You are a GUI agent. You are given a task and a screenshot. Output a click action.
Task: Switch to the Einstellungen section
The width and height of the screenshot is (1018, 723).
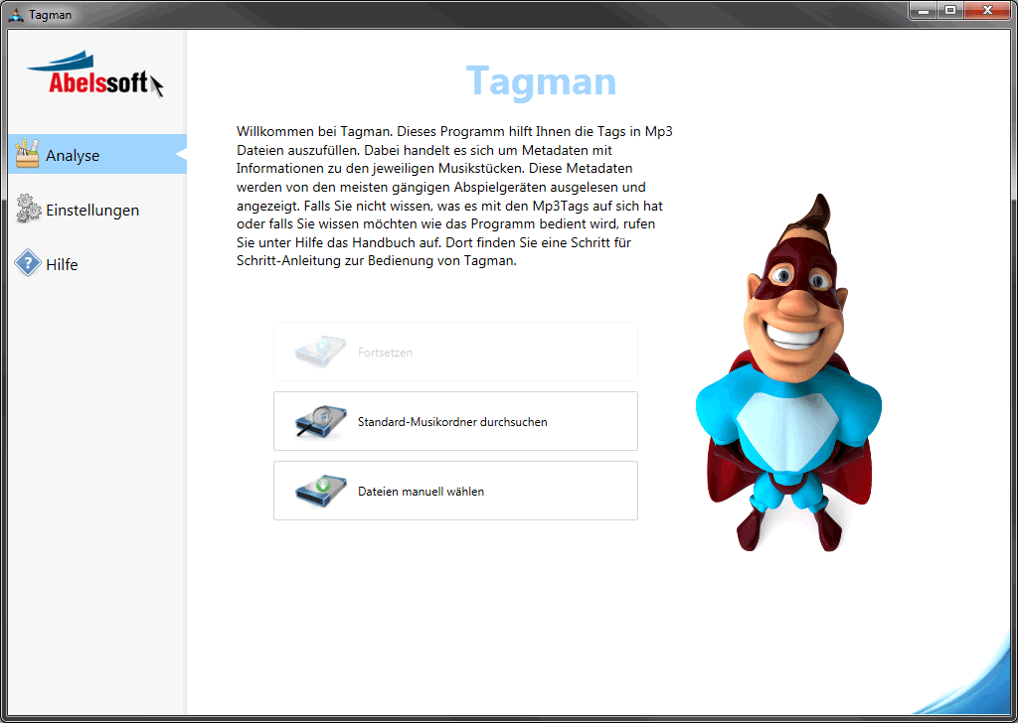(92, 211)
